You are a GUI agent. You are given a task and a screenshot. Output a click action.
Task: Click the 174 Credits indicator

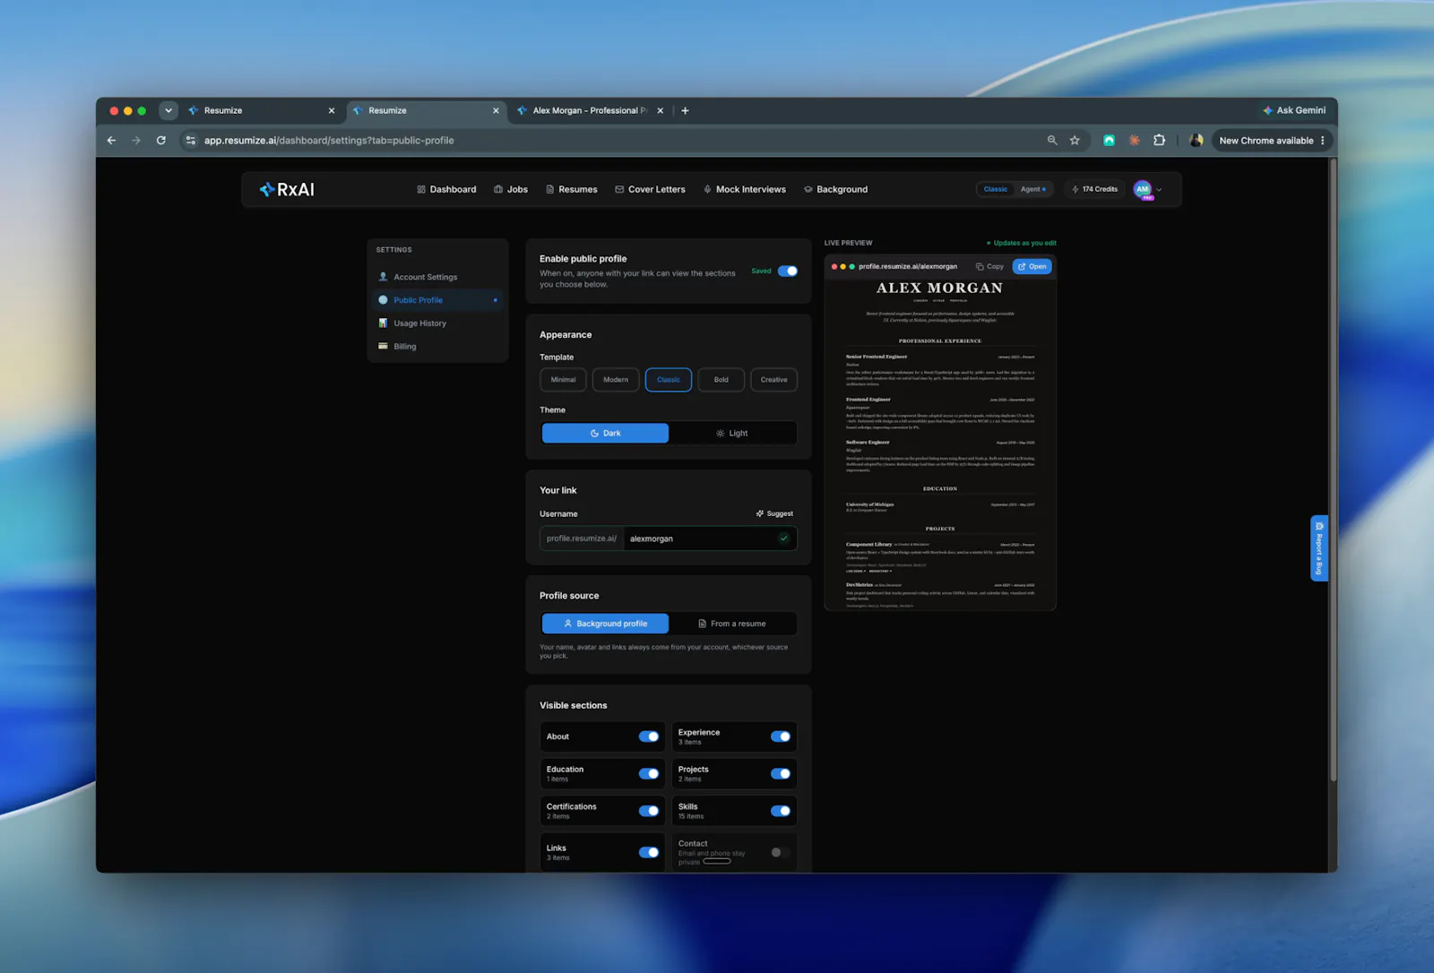tap(1095, 189)
